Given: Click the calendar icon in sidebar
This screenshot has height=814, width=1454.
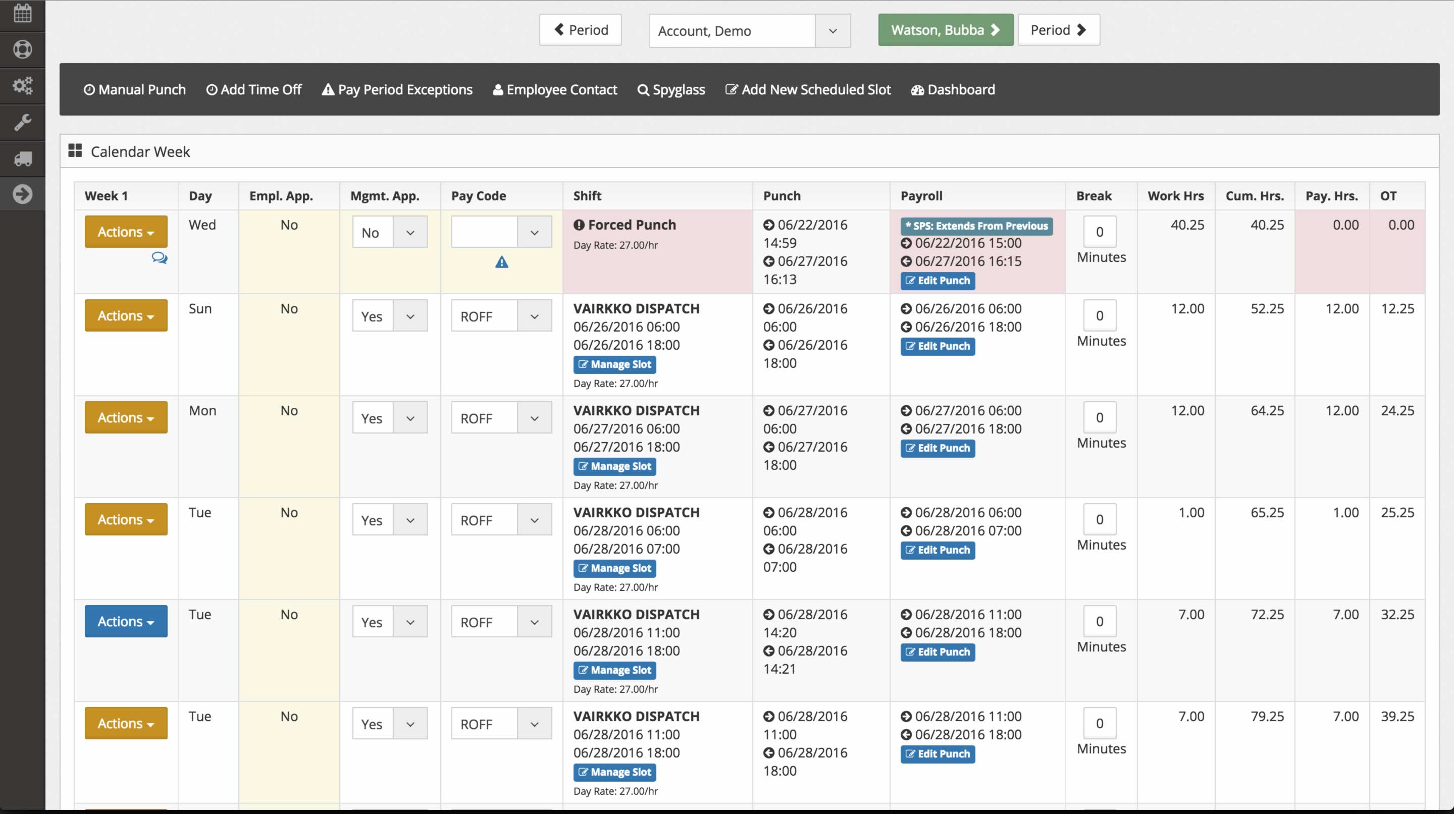Looking at the screenshot, I should [x=22, y=14].
